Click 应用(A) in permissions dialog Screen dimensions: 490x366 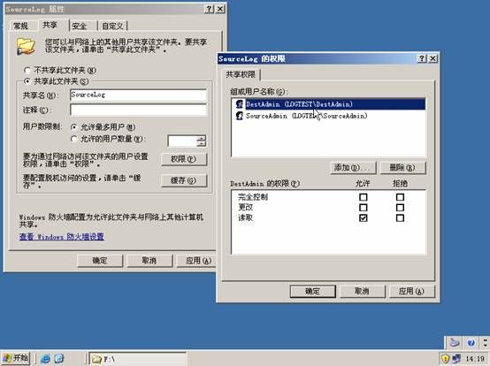coord(412,291)
